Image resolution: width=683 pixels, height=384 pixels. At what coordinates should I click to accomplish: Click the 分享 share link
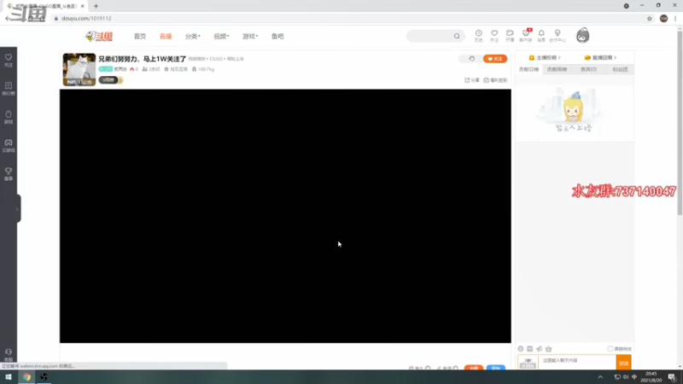click(472, 80)
